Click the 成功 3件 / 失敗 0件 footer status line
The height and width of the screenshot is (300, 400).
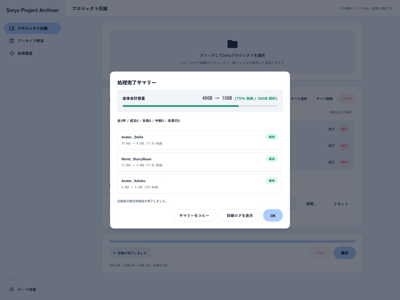pos(138,265)
